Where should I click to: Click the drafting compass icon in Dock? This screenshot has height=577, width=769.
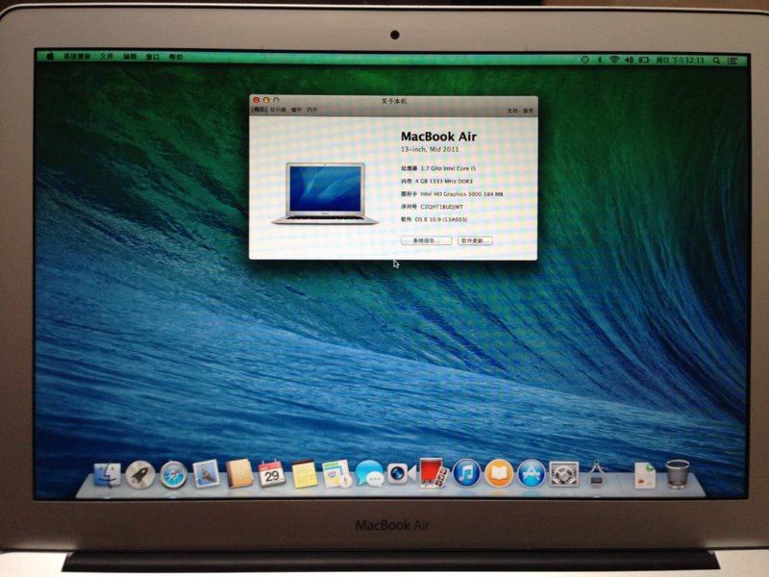[596, 474]
